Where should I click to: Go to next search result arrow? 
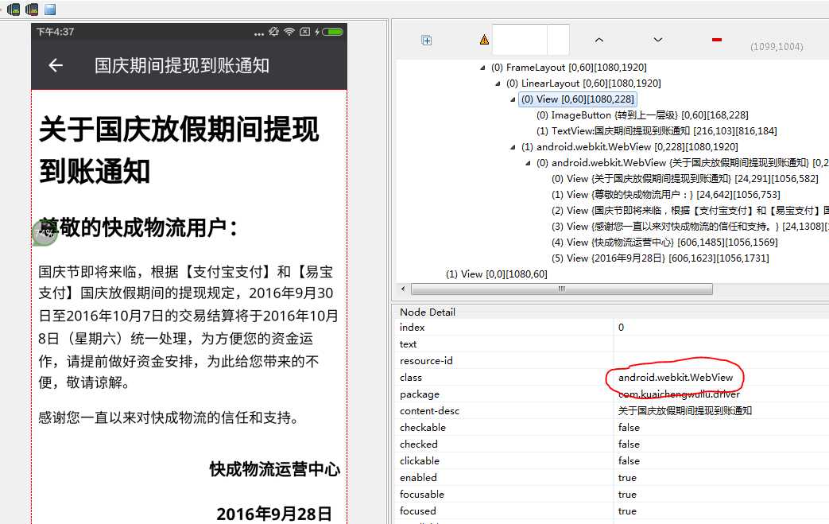pos(657,40)
